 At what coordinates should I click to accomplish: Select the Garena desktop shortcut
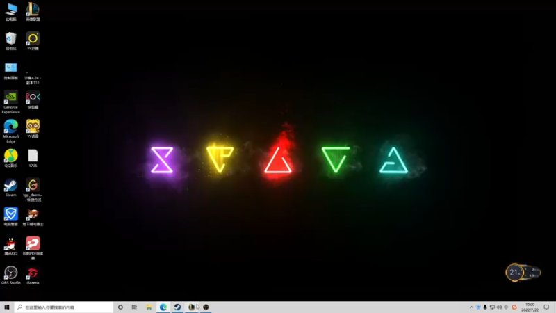pyautogui.click(x=33, y=275)
